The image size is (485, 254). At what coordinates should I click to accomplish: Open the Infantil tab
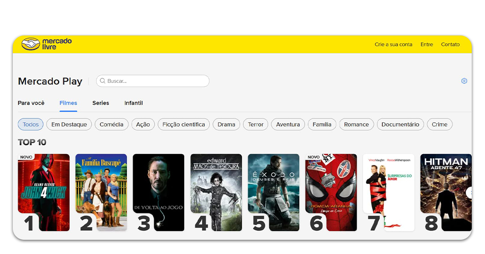click(x=134, y=103)
